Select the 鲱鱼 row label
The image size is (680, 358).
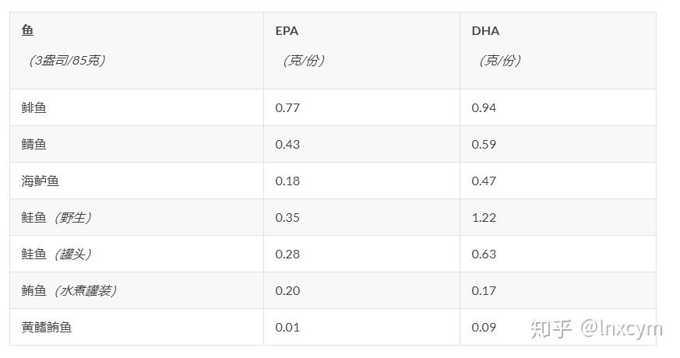coord(34,107)
